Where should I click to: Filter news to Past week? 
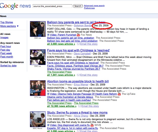(6, 53)
